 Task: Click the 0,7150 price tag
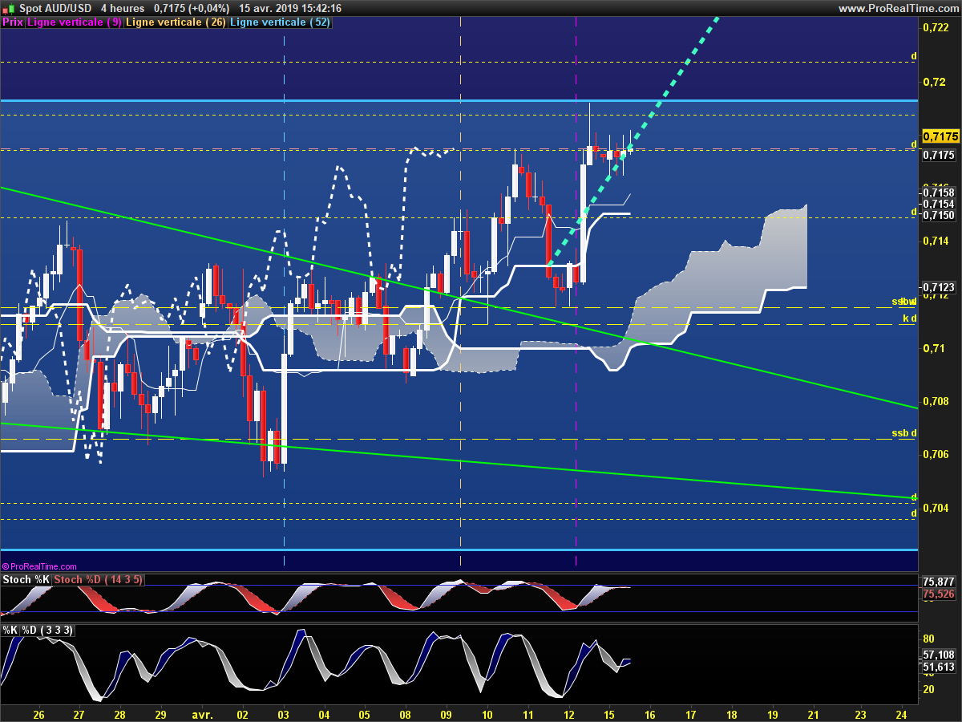pos(939,215)
